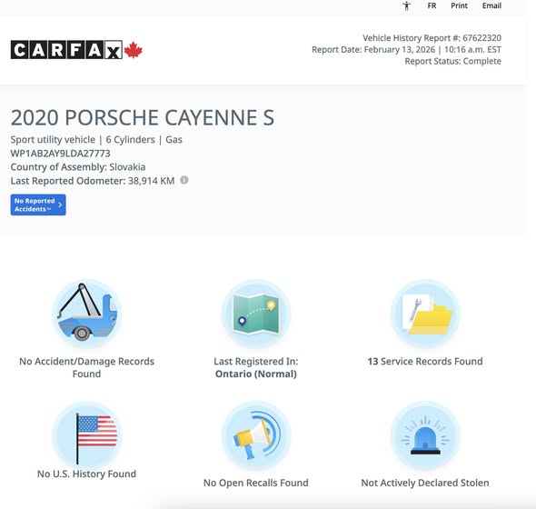This screenshot has width=536, height=509.
Task: Email the report
Action: (491, 5)
